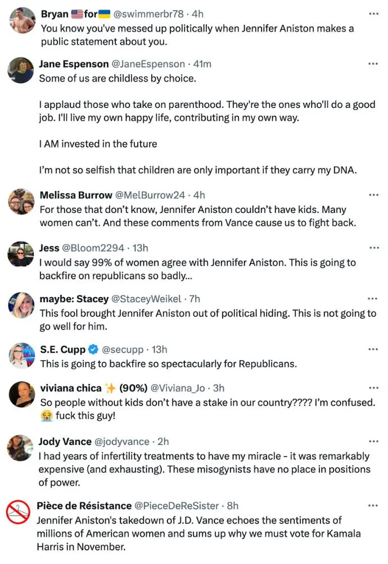Screen dimensions: 388x564
Task: Open more options on Jane Espenson's tweet
Action: coord(373,64)
